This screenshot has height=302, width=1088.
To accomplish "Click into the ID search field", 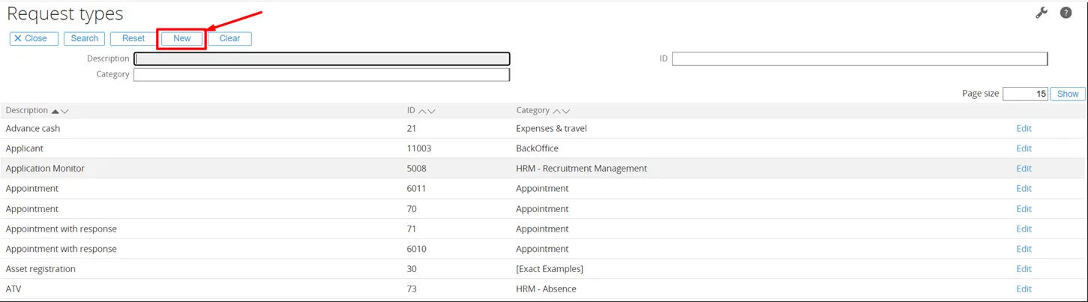I will pyautogui.click(x=859, y=58).
